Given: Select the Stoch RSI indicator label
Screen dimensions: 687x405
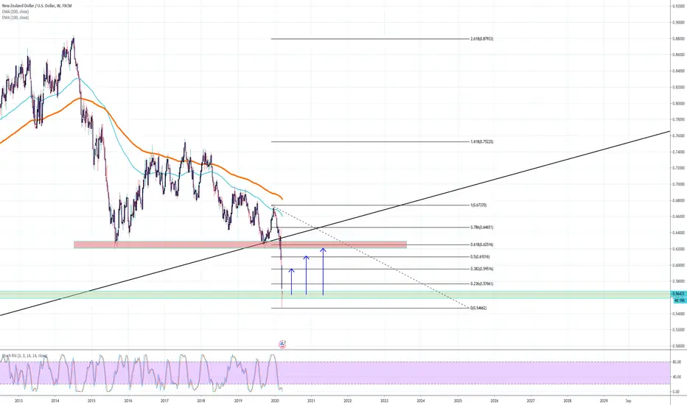Looking at the screenshot, I should [x=24, y=356].
